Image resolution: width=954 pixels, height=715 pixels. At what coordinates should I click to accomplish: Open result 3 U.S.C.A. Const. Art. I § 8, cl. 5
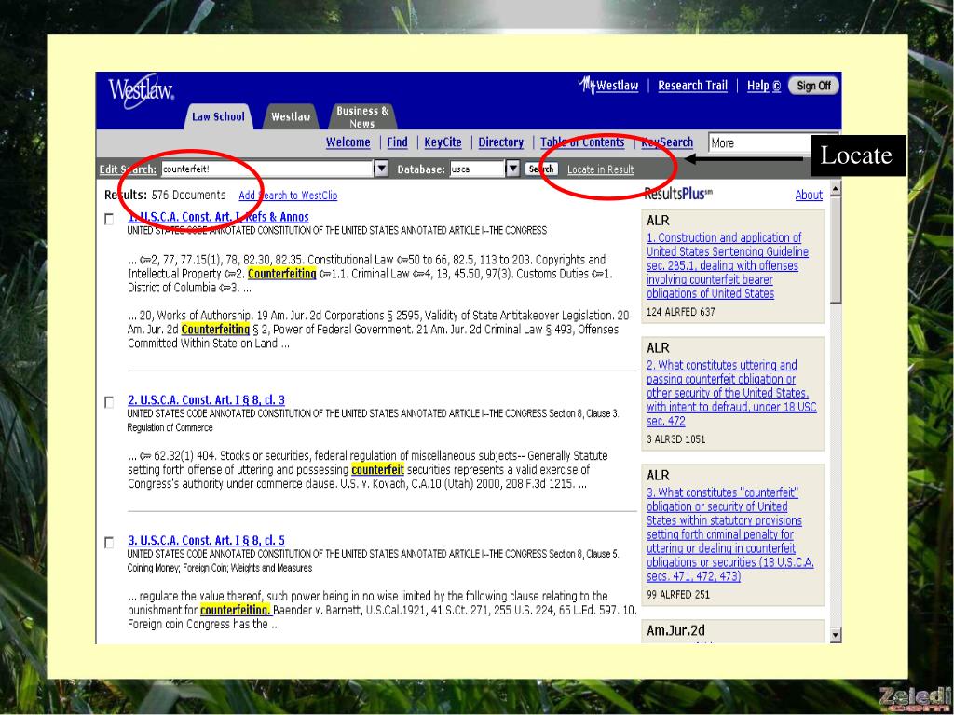pos(206,540)
